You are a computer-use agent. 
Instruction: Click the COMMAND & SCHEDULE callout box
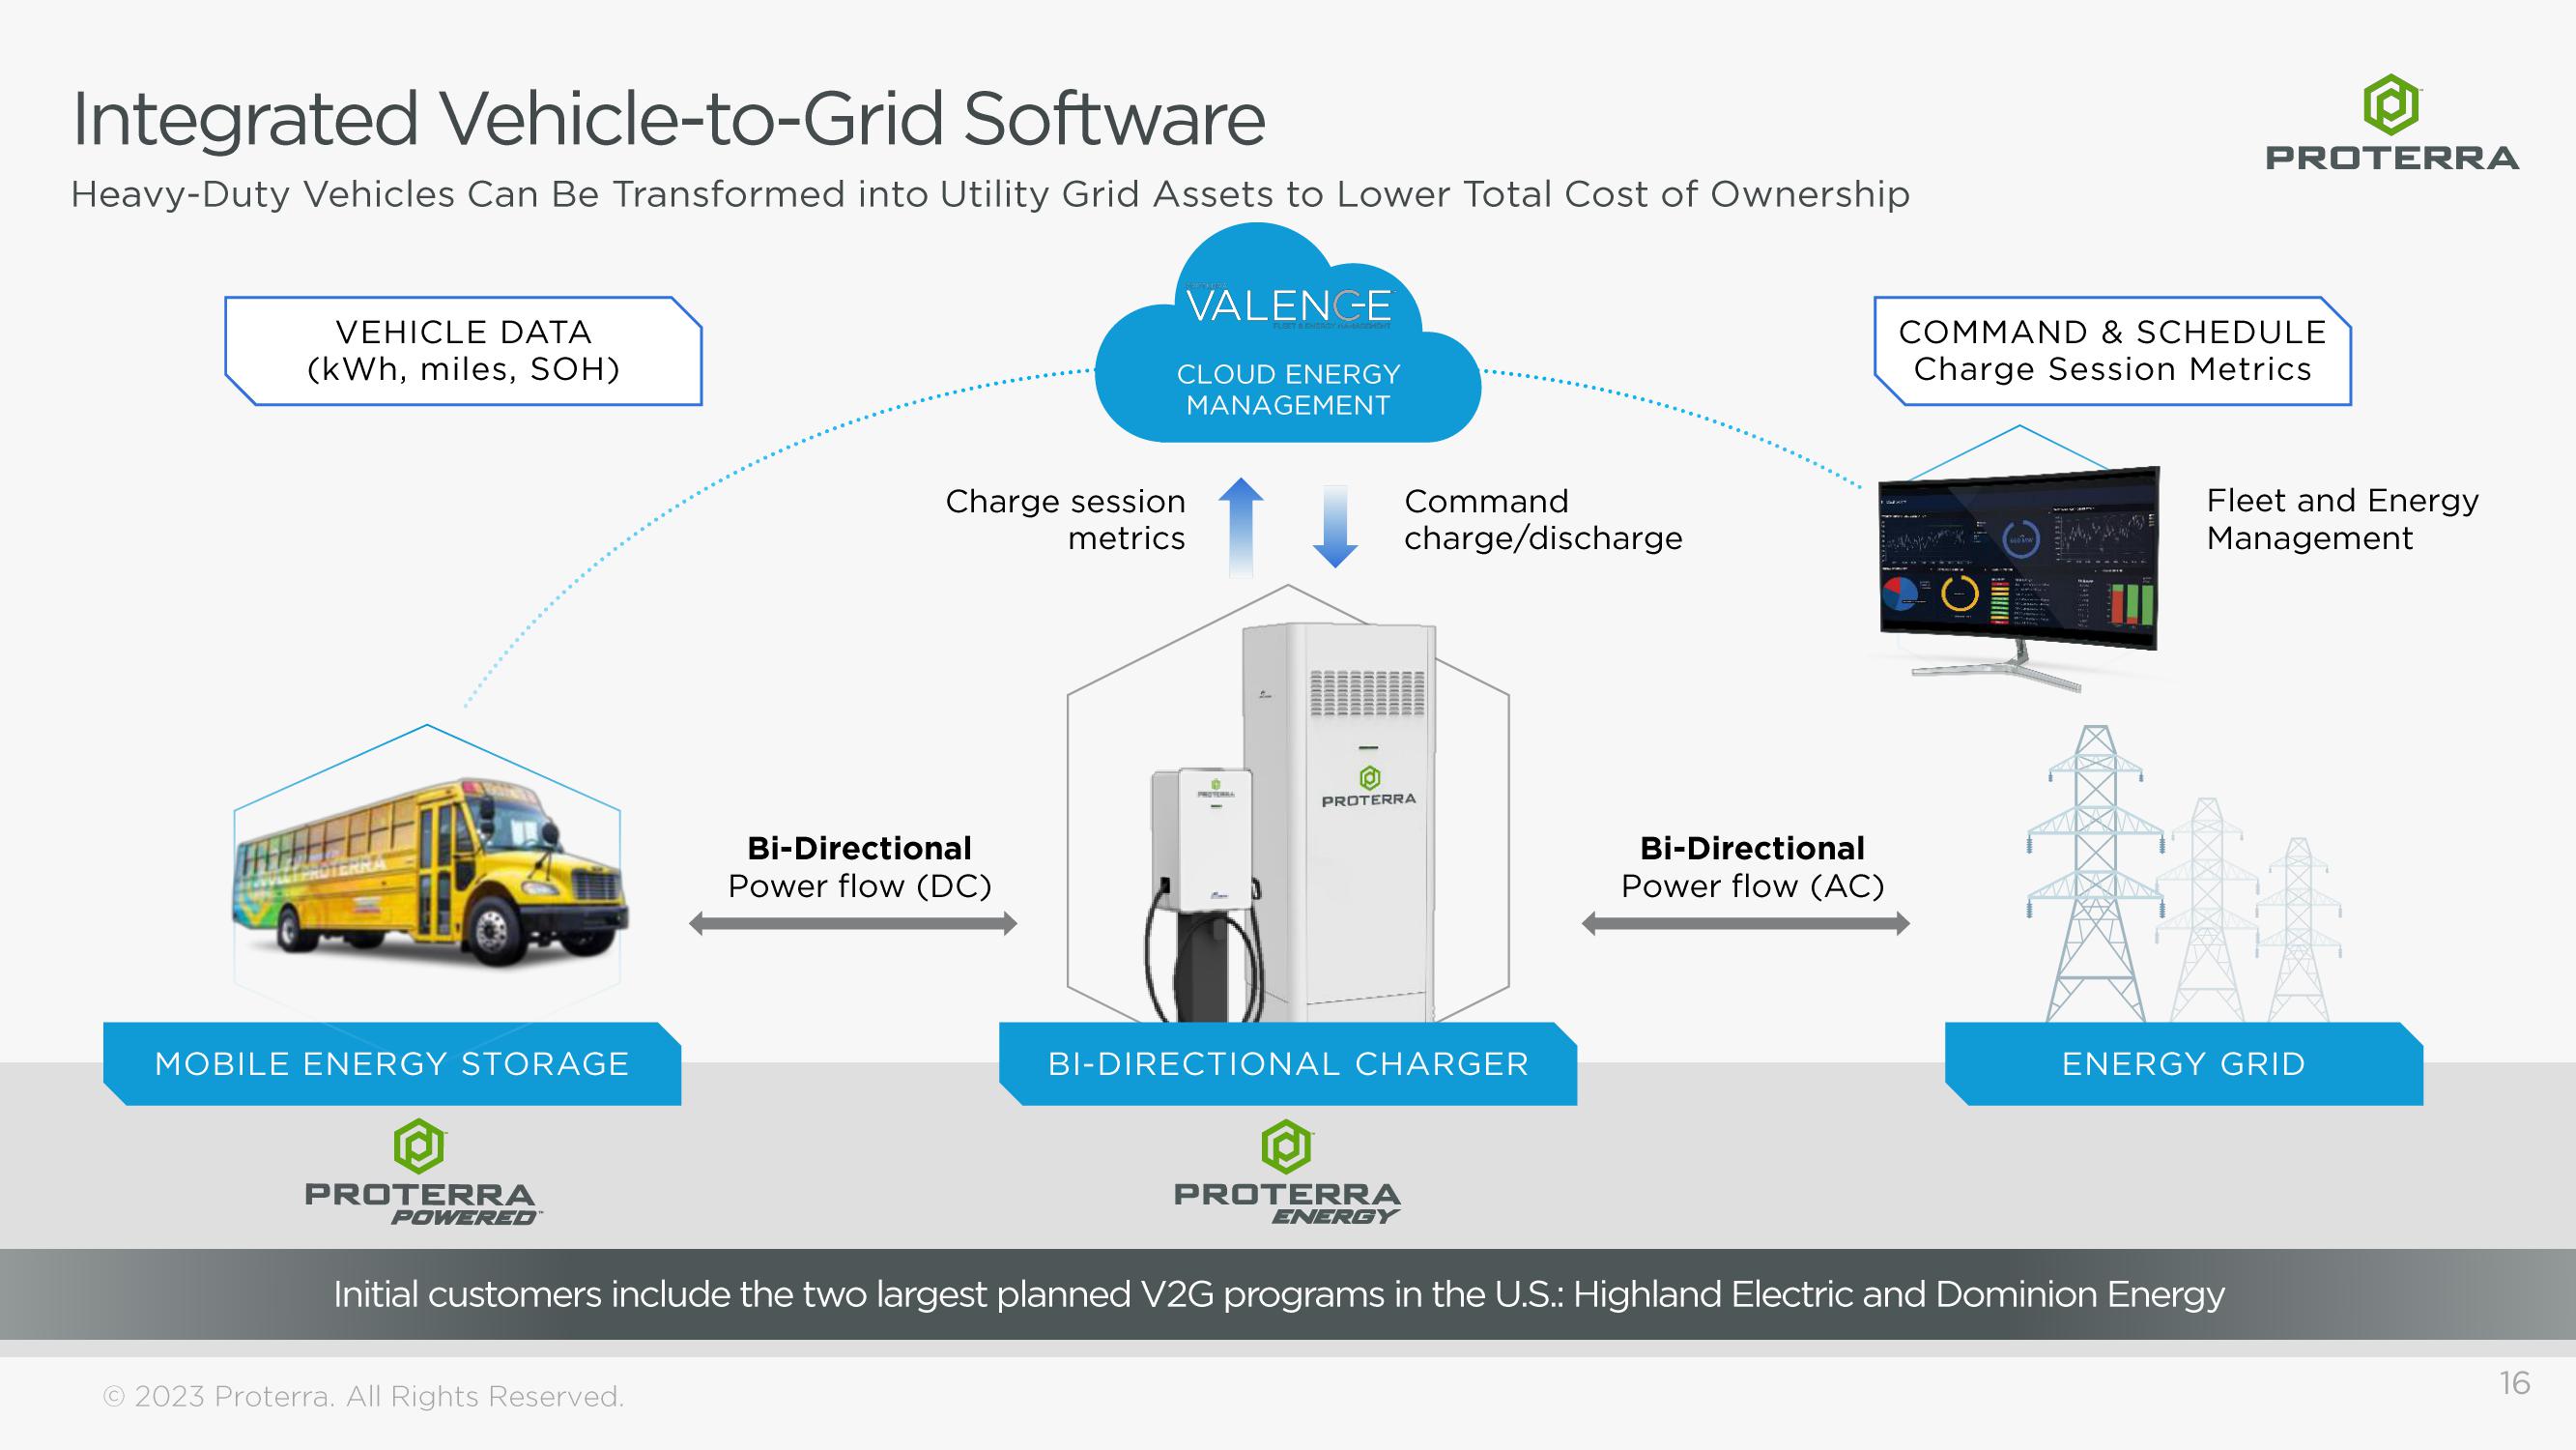coord(2112,351)
